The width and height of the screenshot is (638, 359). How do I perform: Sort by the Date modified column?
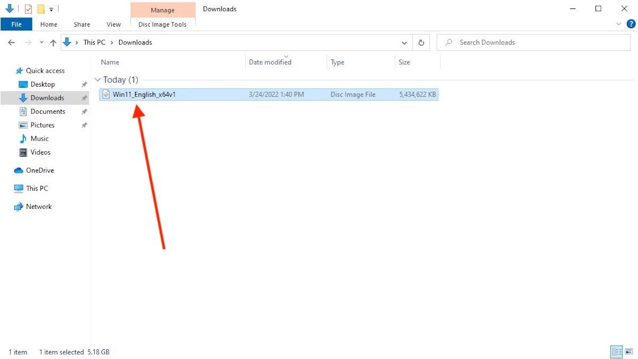coord(270,62)
